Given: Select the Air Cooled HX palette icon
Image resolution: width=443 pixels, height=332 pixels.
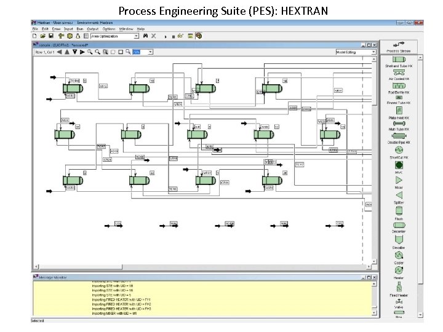Looking at the screenshot, I should 399,73.
